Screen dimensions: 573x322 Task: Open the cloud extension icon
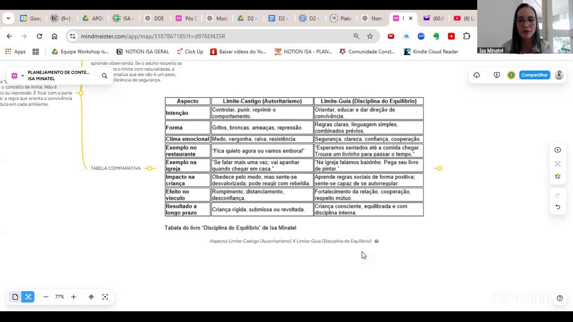click(x=406, y=36)
